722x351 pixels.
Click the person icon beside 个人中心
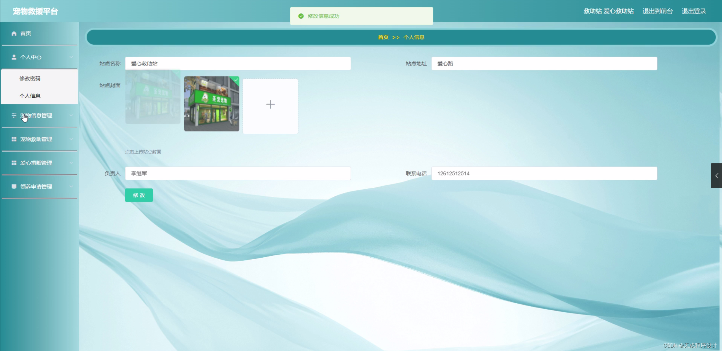[x=14, y=57]
